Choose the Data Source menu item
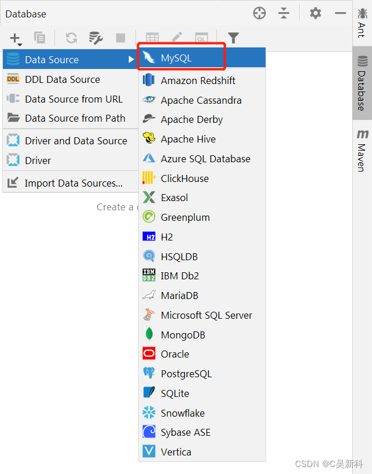Viewport: 372px width, 474px height. (x=71, y=59)
